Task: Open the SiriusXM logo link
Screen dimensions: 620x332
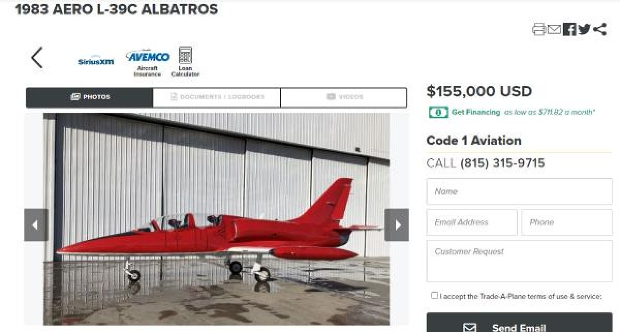Action: (96, 62)
